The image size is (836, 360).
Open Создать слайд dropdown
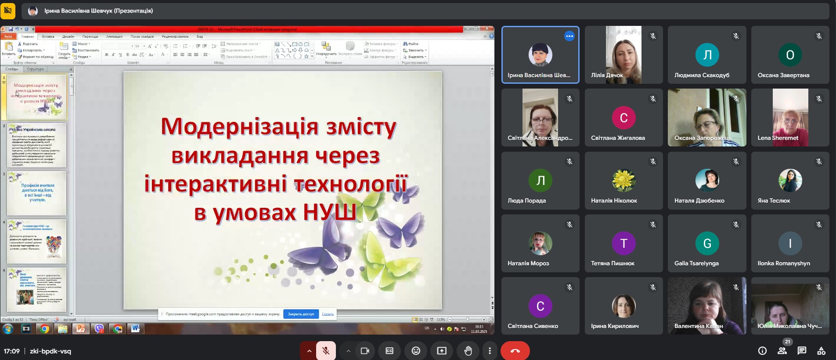(64, 56)
